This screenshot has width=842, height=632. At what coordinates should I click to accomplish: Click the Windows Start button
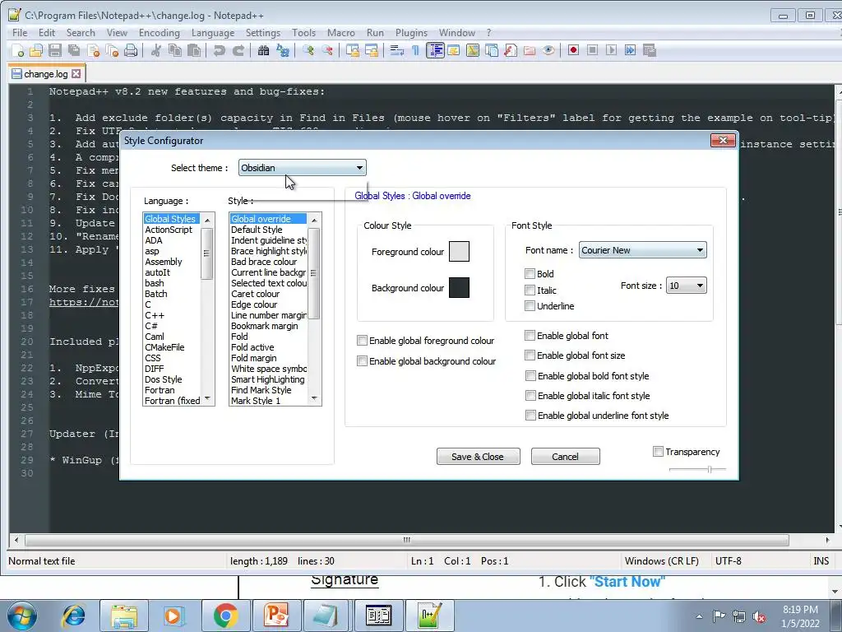[21, 616]
